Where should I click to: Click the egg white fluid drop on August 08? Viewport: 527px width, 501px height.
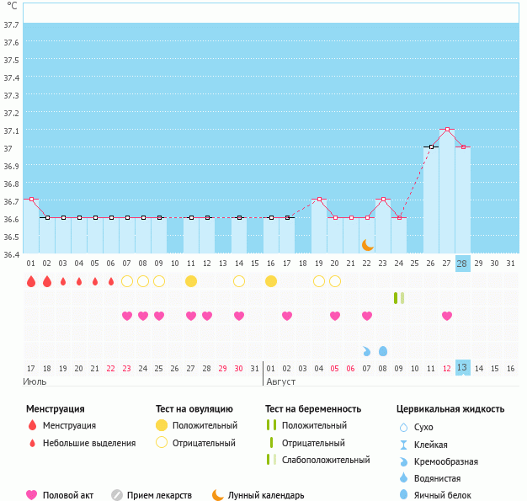(383, 350)
